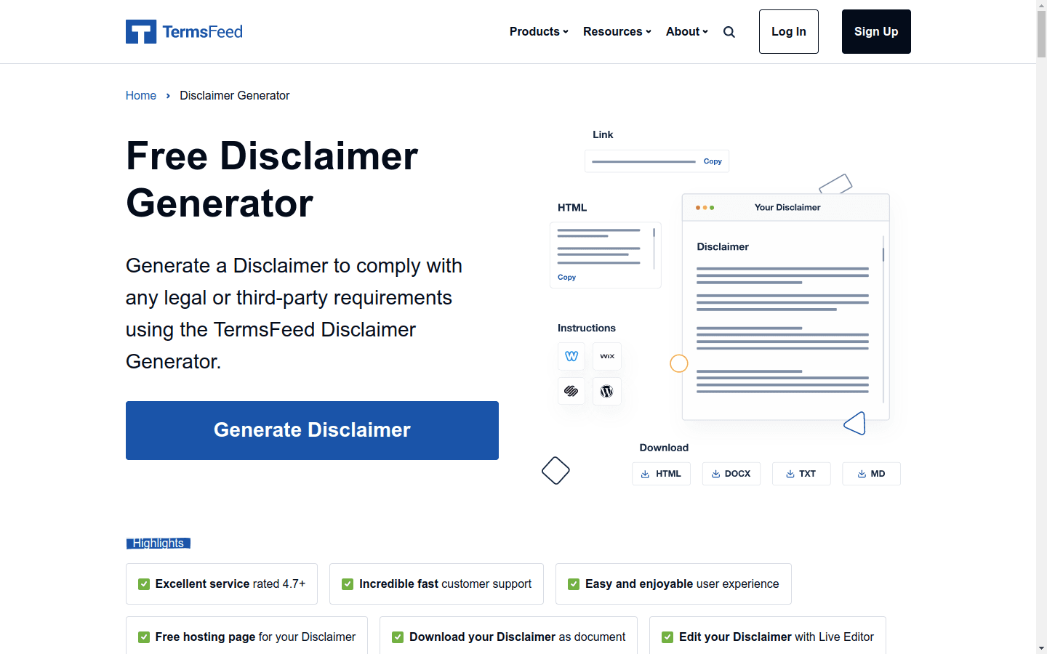Open WordPress installation instructions

(x=606, y=391)
